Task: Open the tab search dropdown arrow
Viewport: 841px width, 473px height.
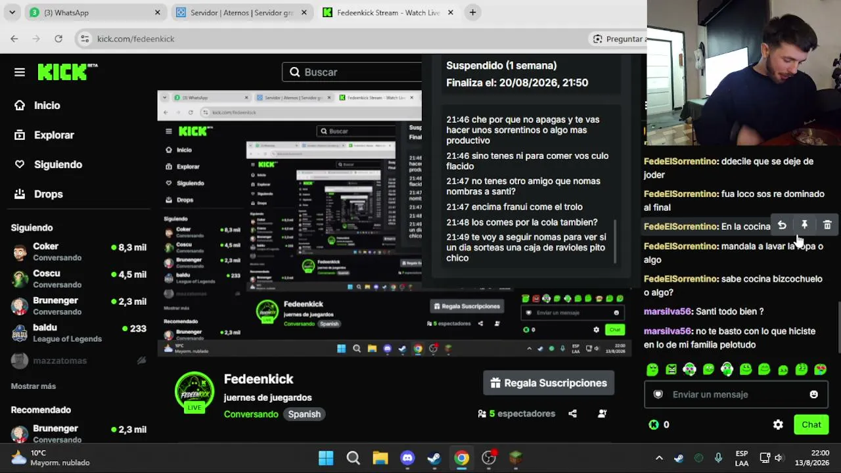Action: click(12, 12)
